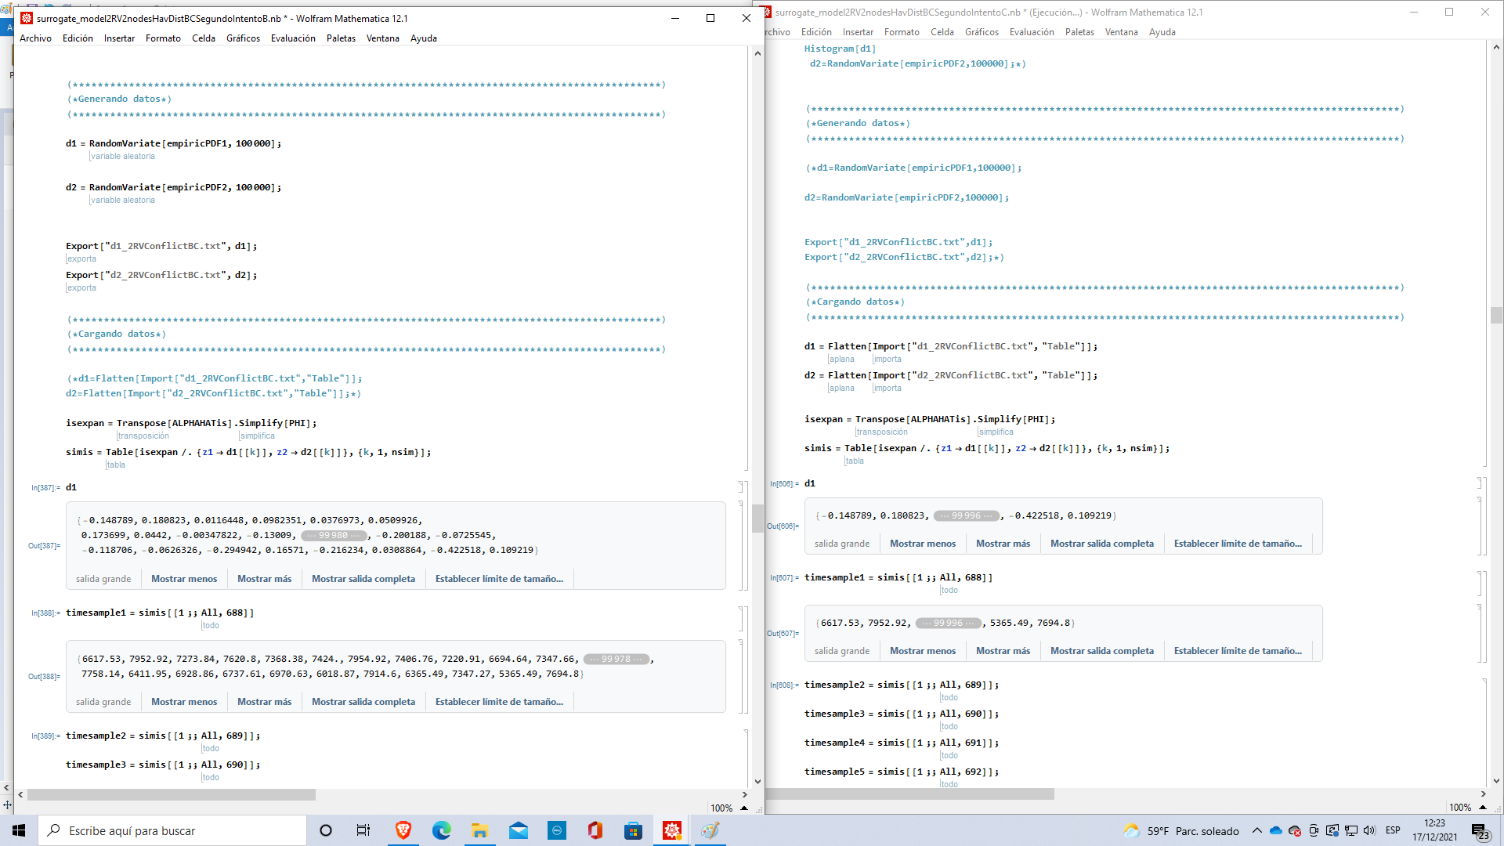This screenshot has height=846, width=1504.
Task: Open the network status tray icon
Action: tap(1351, 830)
